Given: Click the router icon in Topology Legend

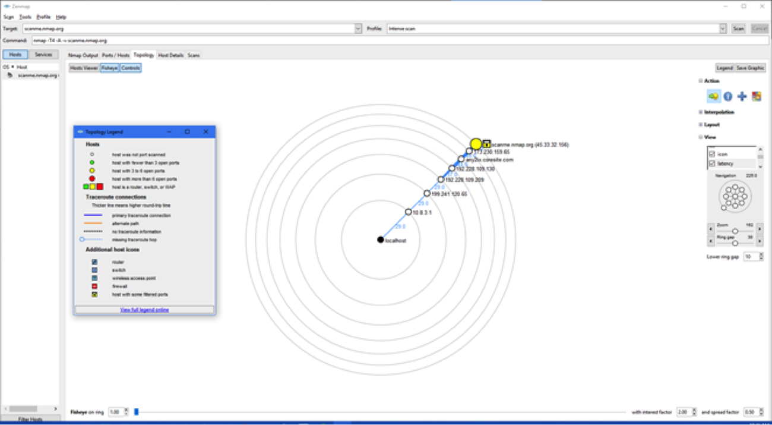Looking at the screenshot, I should [94, 262].
